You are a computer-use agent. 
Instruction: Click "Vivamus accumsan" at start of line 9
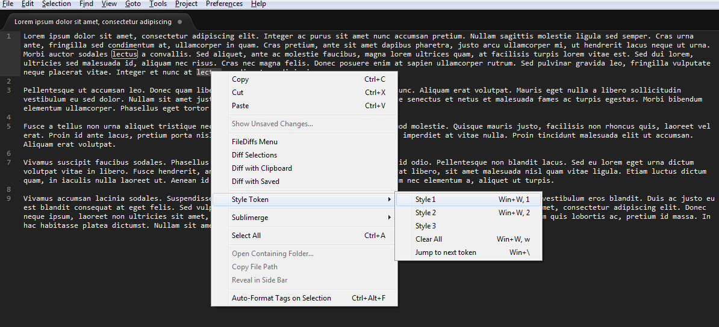pos(57,199)
